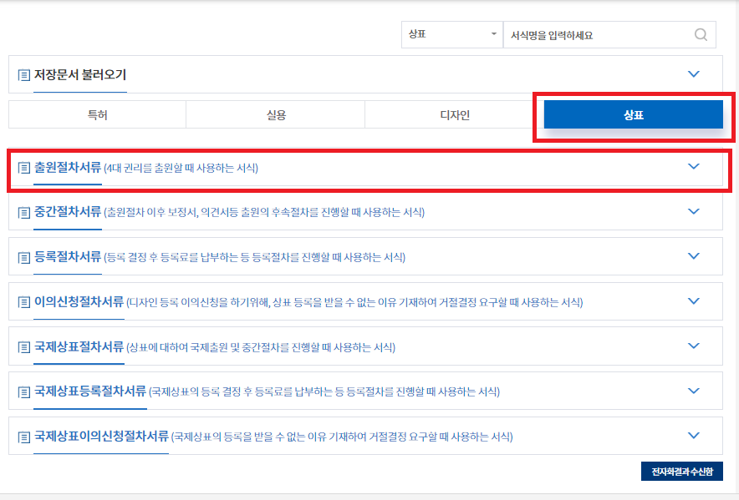Viewport: 739px width, 500px height.
Task: Click the 국제상표등록절차서류 heading link
Action: 90,391
